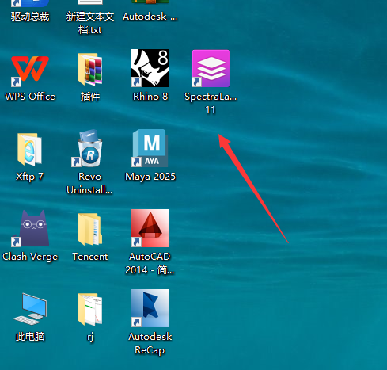This screenshot has width=387, height=370.
Task: Click the "插件" text label
Action: [90, 97]
